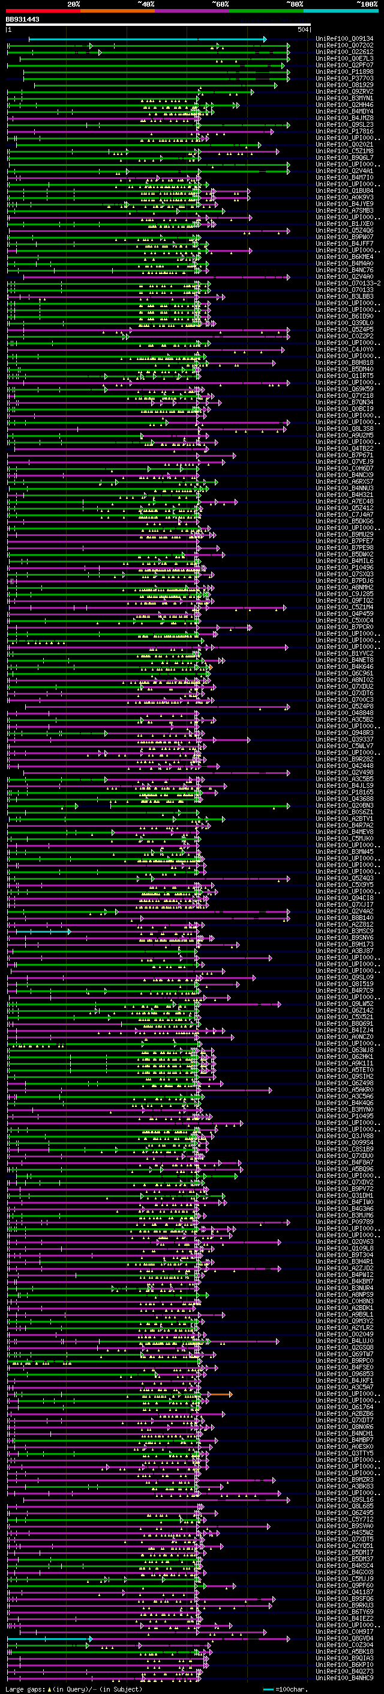Click hit label UniRef100_B6KME4

click(344, 257)
